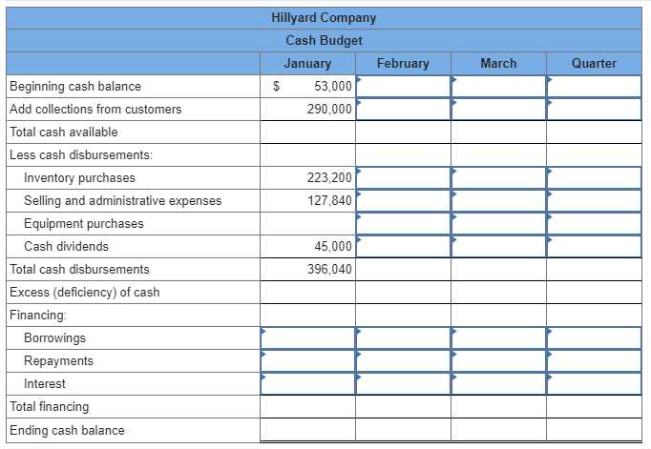Click the Add collections from customers label
Image resolution: width=651 pixels, height=449 pixels.
[95, 109]
